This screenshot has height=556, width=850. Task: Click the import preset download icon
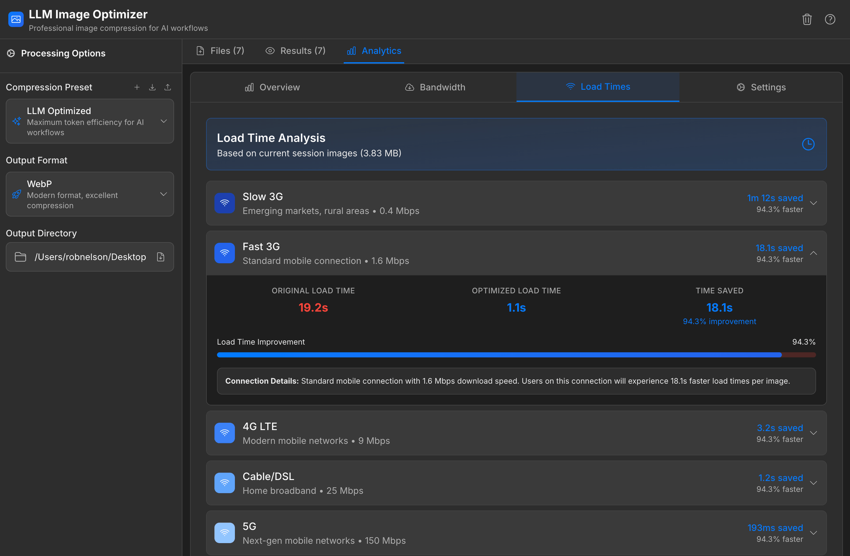(x=152, y=87)
